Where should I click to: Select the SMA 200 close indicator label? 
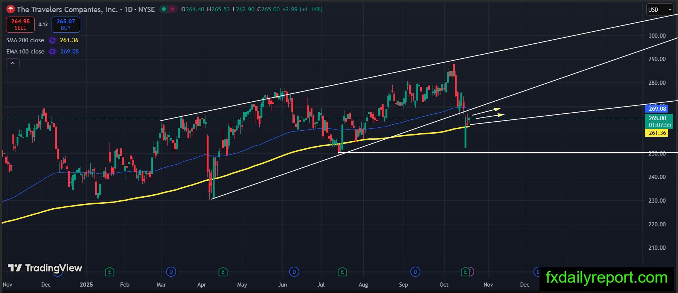click(x=25, y=40)
